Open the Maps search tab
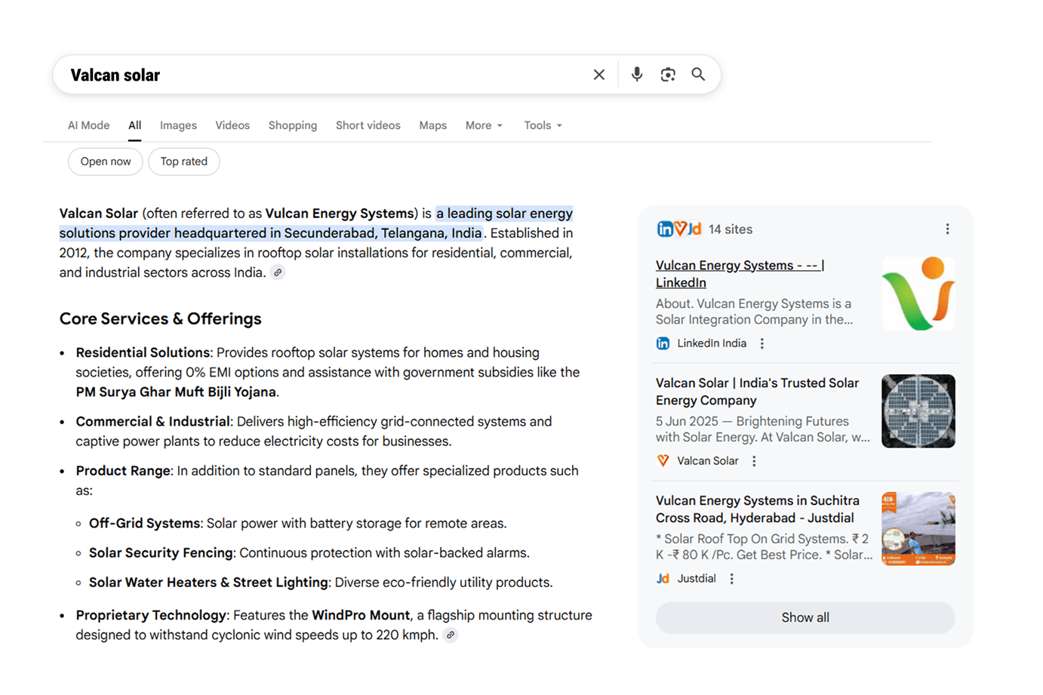 (x=432, y=125)
